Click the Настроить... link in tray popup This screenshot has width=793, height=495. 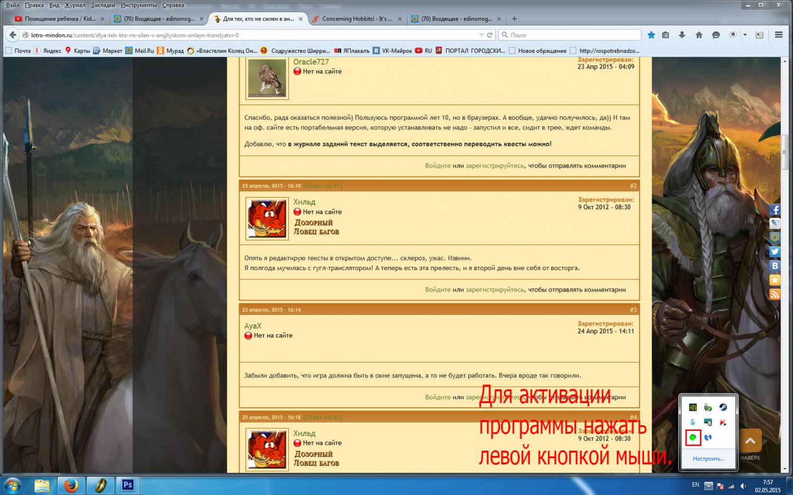coord(708,459)
